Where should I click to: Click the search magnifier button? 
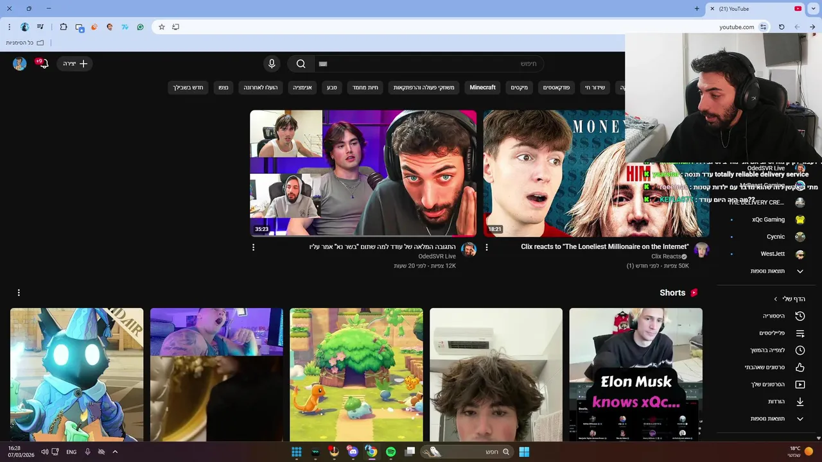tap(301, 64)
